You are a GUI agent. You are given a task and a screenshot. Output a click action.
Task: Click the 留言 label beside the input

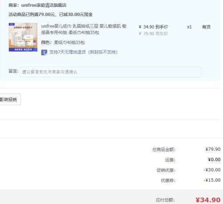pyautogui.click(x=13, y=71)
